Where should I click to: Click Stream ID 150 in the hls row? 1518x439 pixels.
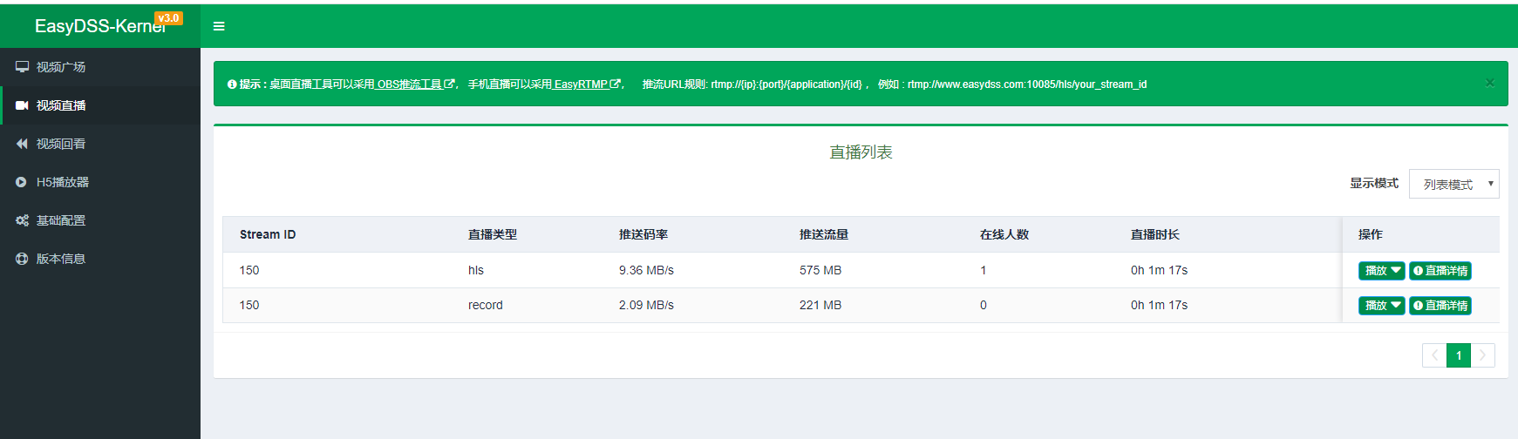pyautogui.click(x=249, y=270)
